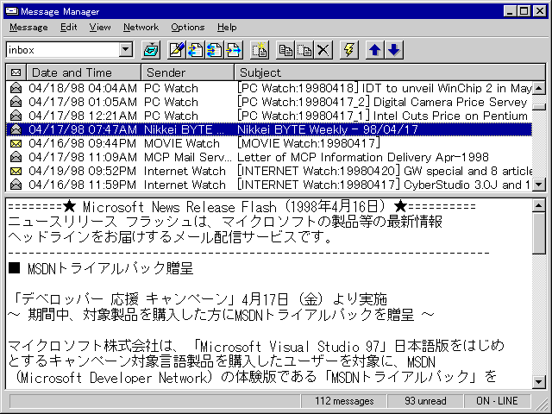This screenshot has width=552, height=414.
Task: Click the new folder sparkle icon
Action: (260, 50)
